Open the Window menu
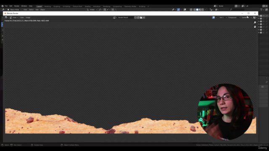The height and width of the screenshot is (151, 269). (x=24, y=6)
